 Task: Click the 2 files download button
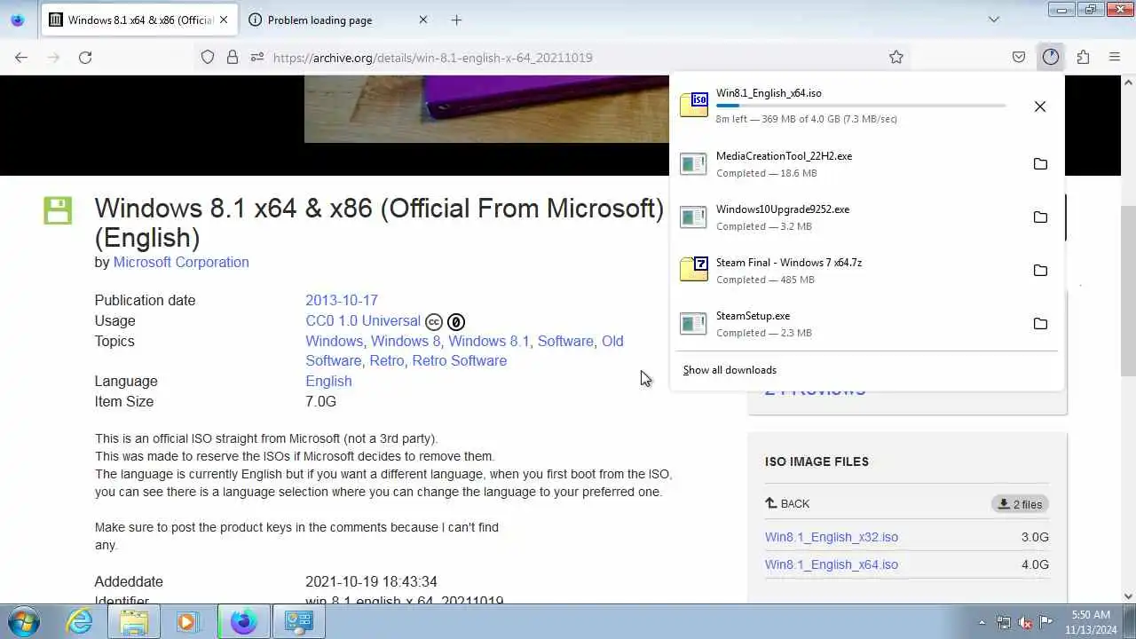tap(1020, 504)
